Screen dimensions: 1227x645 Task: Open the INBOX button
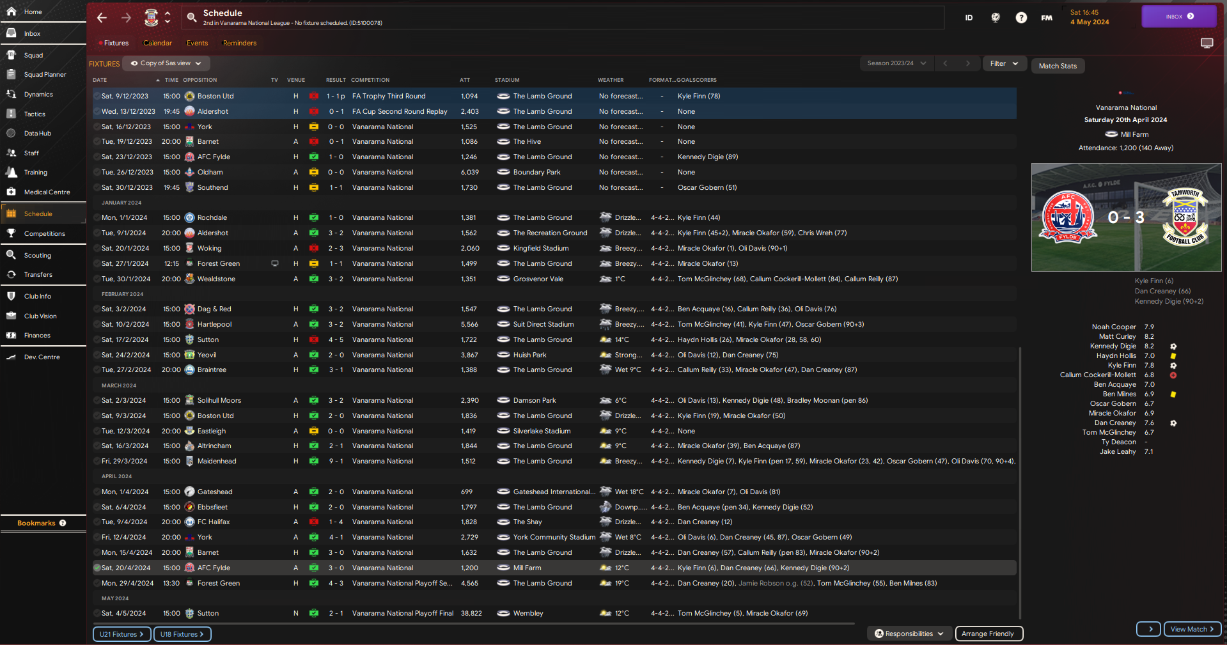1178,17
